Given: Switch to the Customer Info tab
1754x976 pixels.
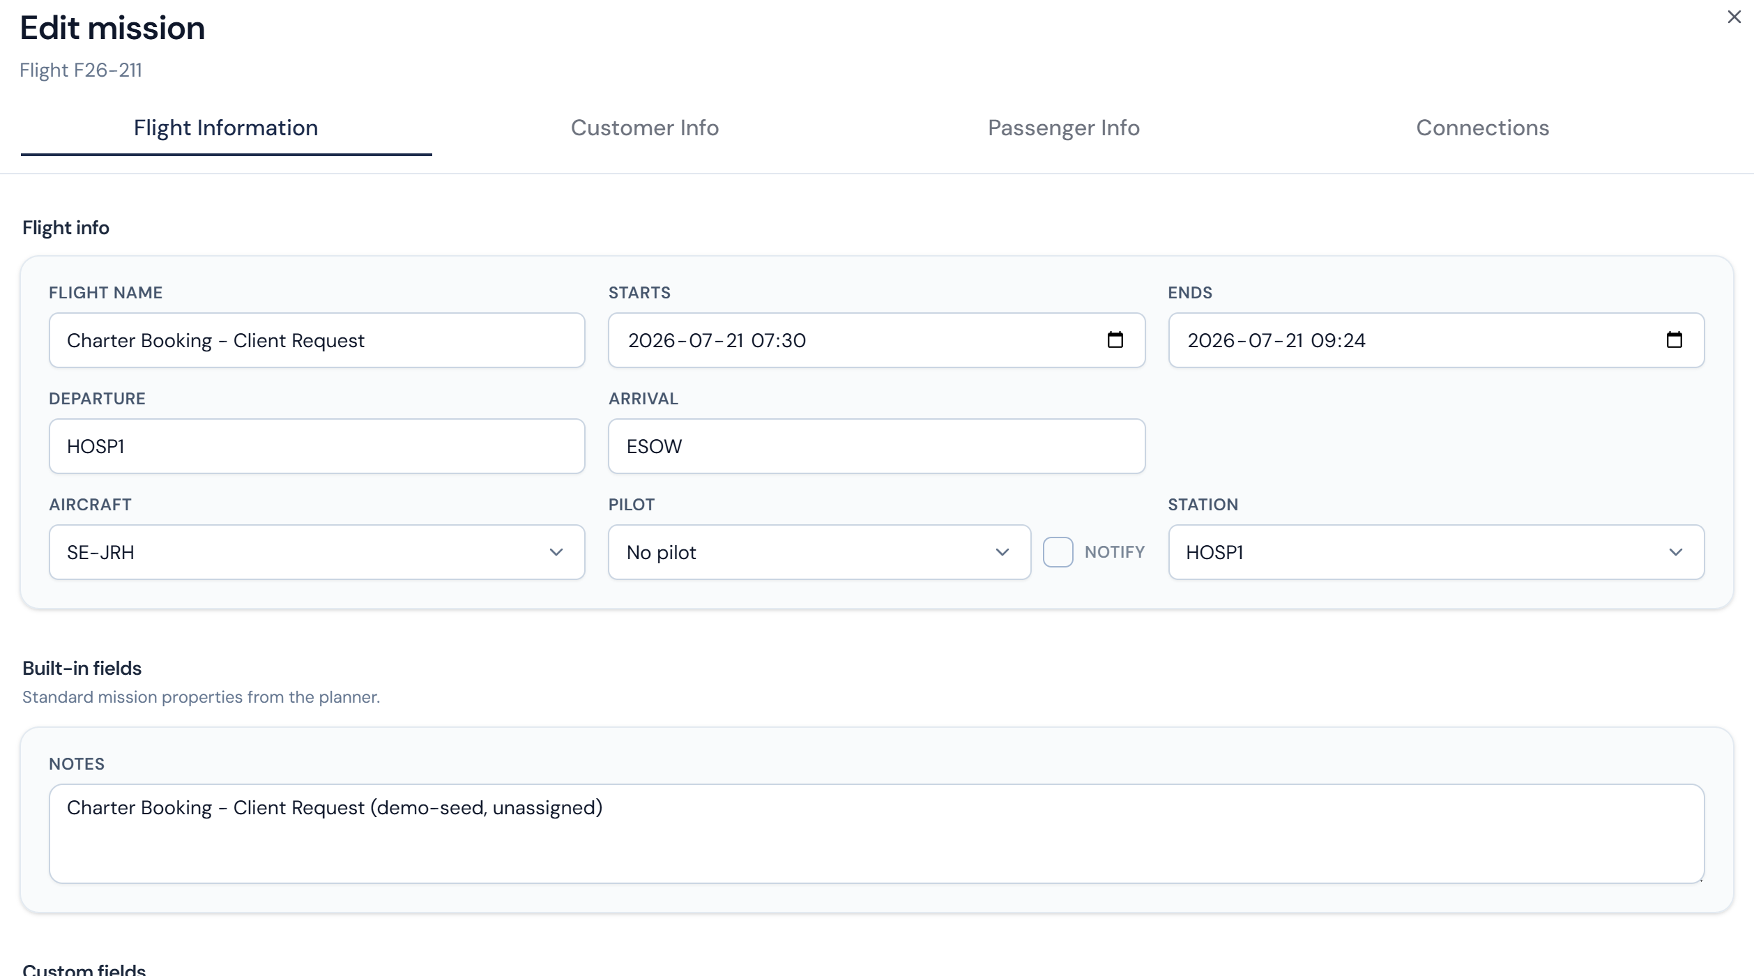Looking at the screenshot, I should pos(645,128).
